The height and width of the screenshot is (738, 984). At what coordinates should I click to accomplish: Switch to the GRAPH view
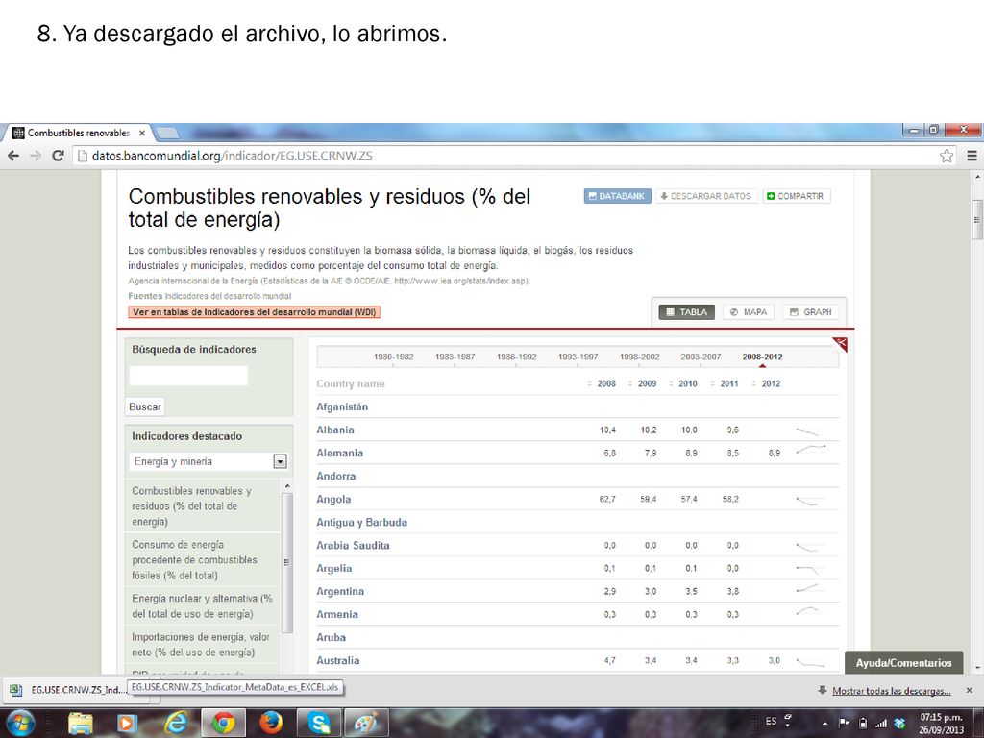tap(811, 312)
